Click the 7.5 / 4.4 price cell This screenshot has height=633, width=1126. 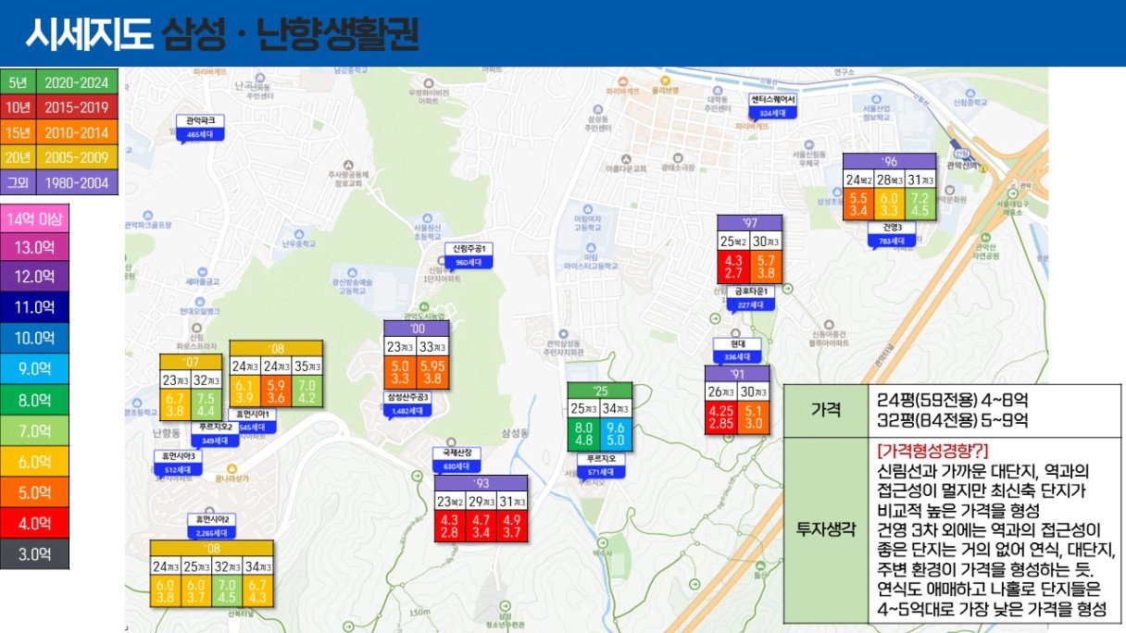[x=206, y=404]
